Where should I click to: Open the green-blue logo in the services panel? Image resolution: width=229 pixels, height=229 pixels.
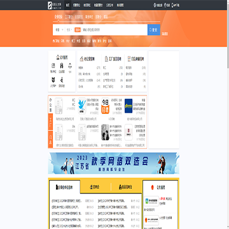151,201
